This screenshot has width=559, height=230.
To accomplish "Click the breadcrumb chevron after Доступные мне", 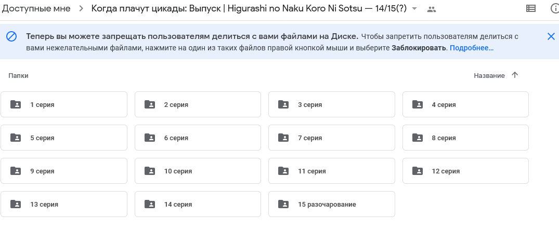I will (81, 8).
